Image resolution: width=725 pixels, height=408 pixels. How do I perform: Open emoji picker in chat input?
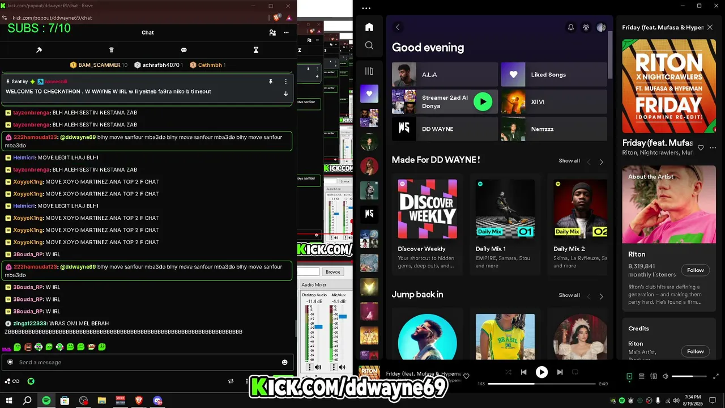coord(284,362)
